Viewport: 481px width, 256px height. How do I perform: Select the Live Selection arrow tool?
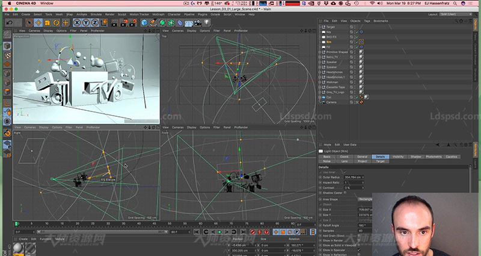click(x=29, y=23)
